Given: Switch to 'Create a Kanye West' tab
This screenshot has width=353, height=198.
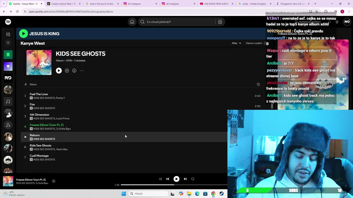Looking at the screenshot, I should [63, 4].
